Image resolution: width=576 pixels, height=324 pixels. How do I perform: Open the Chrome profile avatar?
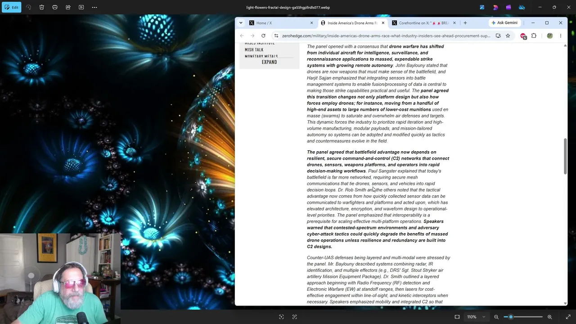550,36
